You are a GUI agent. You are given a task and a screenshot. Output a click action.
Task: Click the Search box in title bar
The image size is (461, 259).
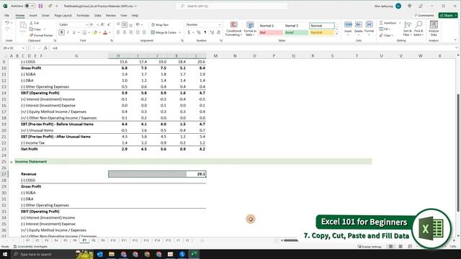(232, 6)
